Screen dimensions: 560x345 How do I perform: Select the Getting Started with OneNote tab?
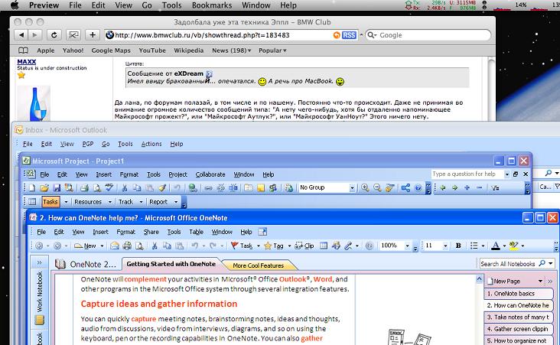coord(171,264)
